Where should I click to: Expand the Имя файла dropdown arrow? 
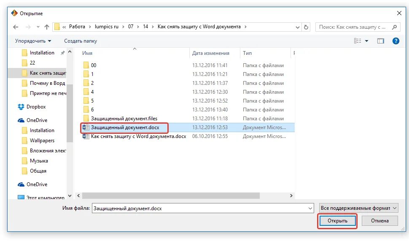310,209
